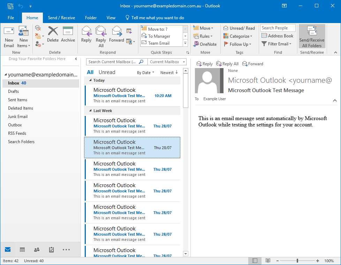Open the File menu tab
Viewport: 341px width, 265px height.
pos(11,18)
